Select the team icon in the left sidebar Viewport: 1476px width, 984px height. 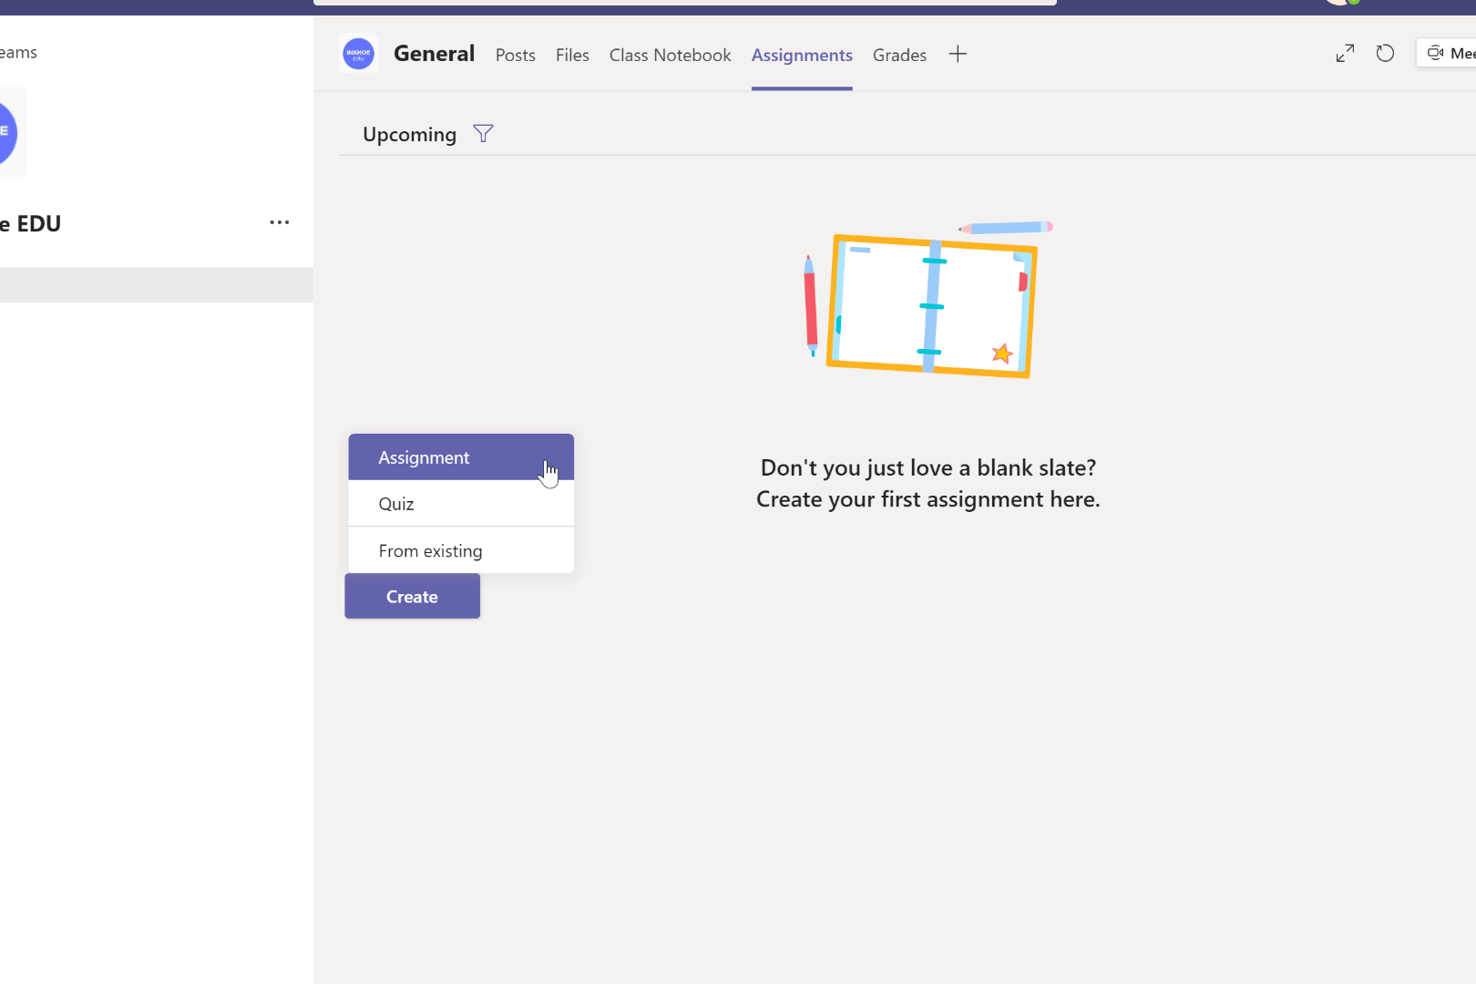click(x=5, y=131)
